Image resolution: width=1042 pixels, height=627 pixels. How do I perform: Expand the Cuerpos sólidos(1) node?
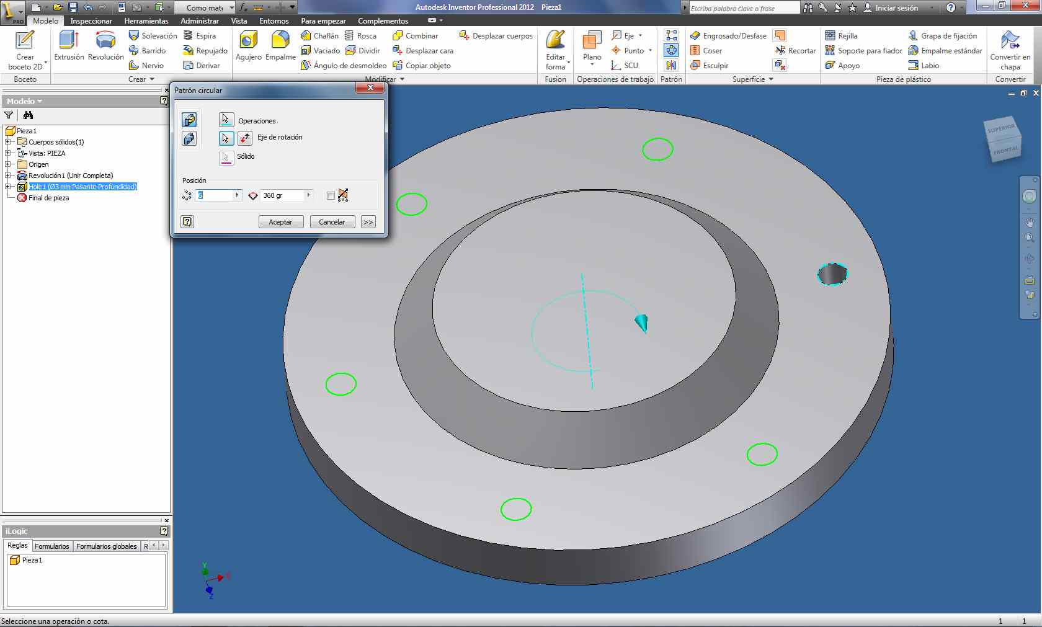pos(8,142)
